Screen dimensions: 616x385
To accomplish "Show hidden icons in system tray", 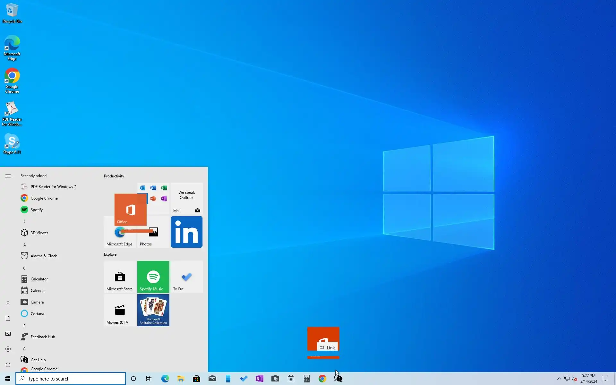I will tap(559, 379).
